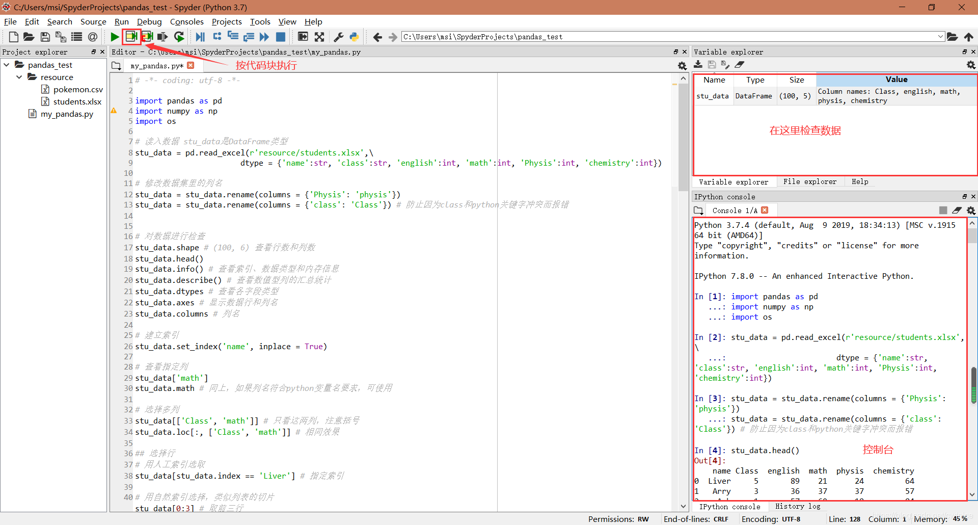Select the my_pandas.py editor tab
Screen dimensions: 978x525
(x=157, y=66)
